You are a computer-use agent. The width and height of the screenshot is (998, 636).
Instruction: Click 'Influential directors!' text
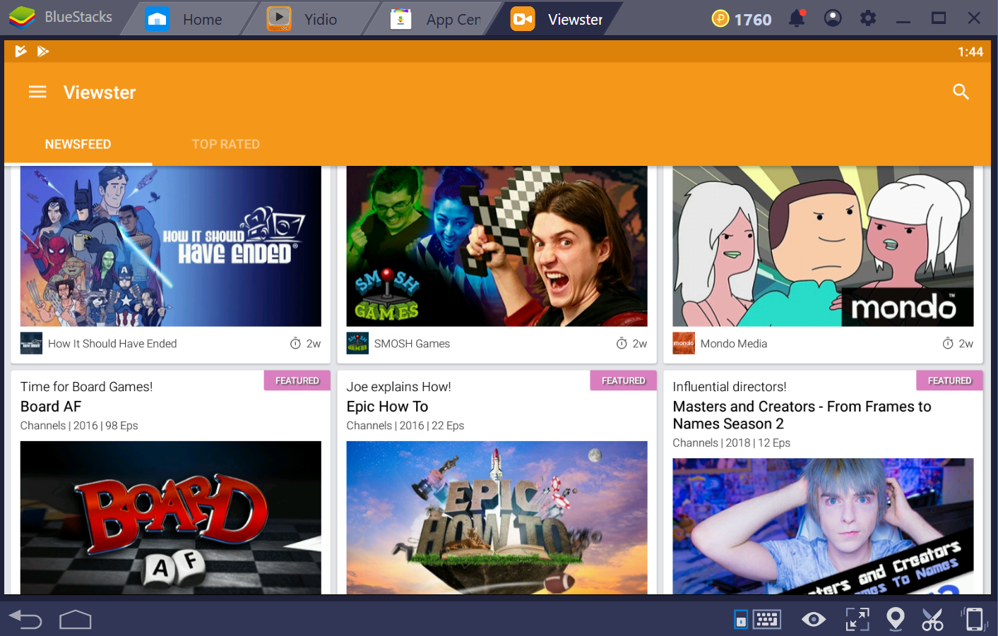pos(730,387)
